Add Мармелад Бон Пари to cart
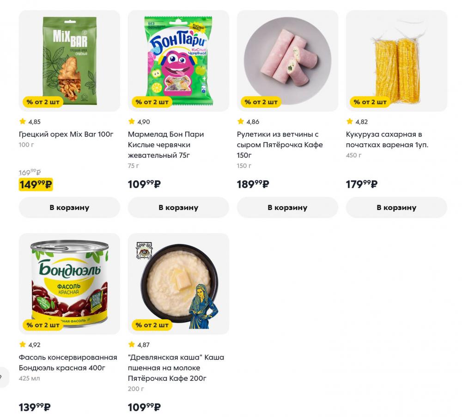 click(x=178, y=208)
